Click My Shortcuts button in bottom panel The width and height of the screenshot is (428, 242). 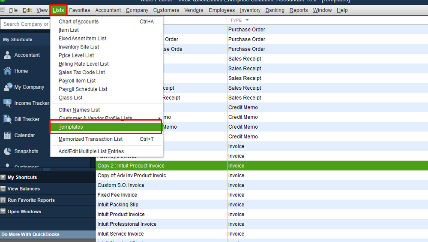tap(48, 178)
